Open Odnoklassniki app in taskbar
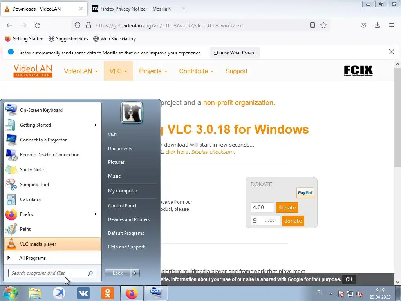 [108, 293]
